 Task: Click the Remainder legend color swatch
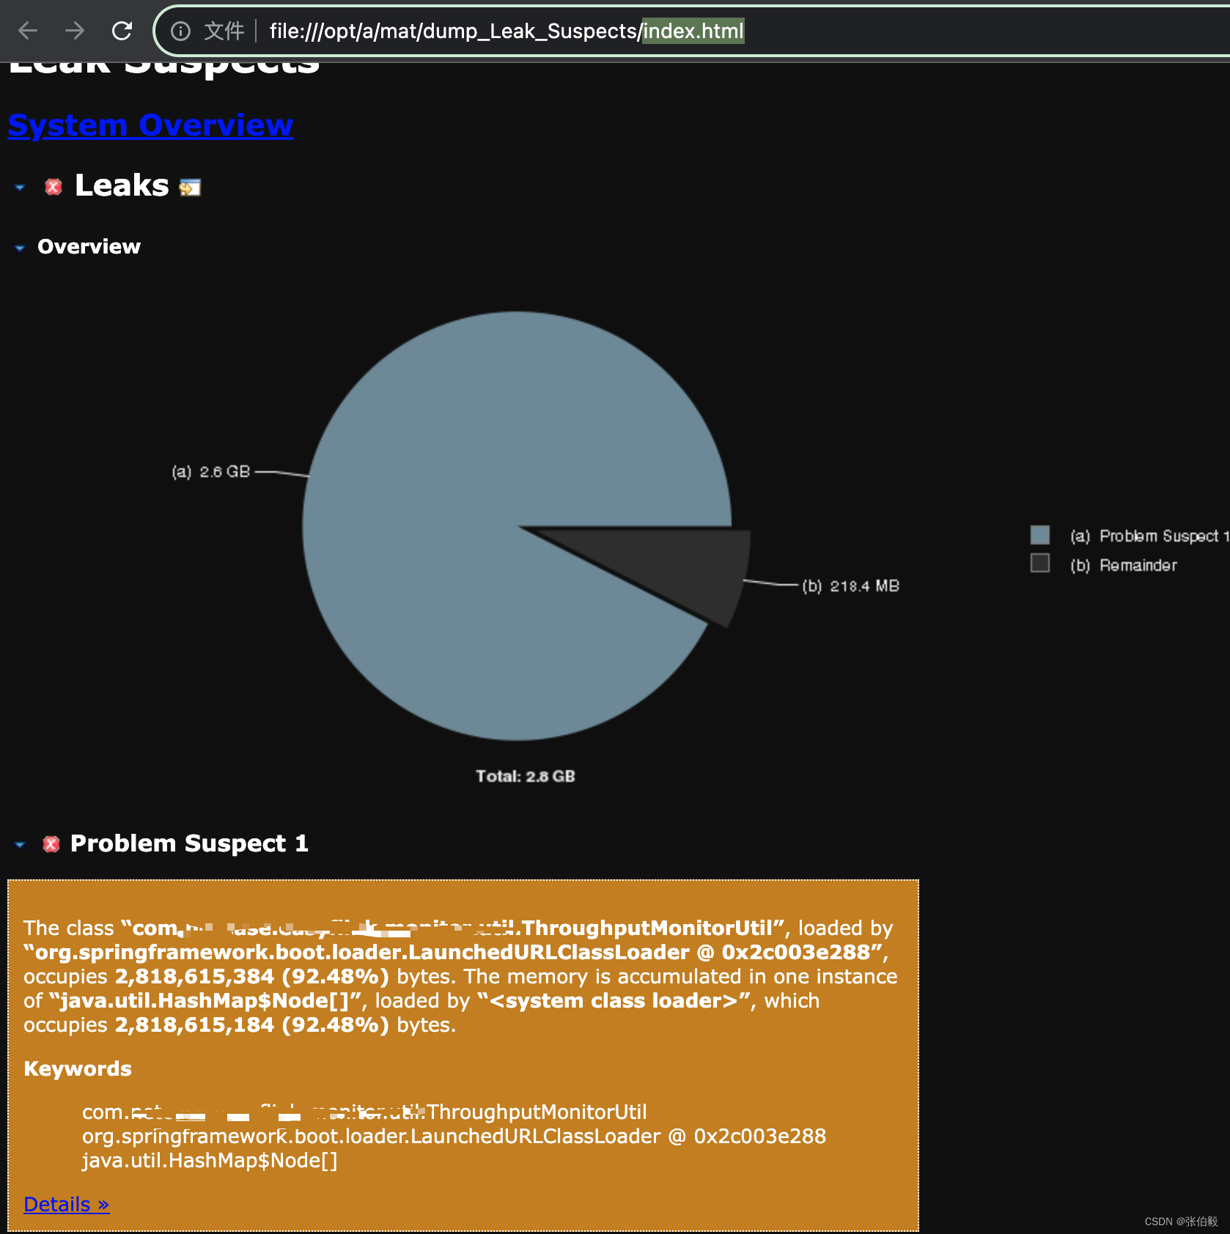[x=1039, y=564]
